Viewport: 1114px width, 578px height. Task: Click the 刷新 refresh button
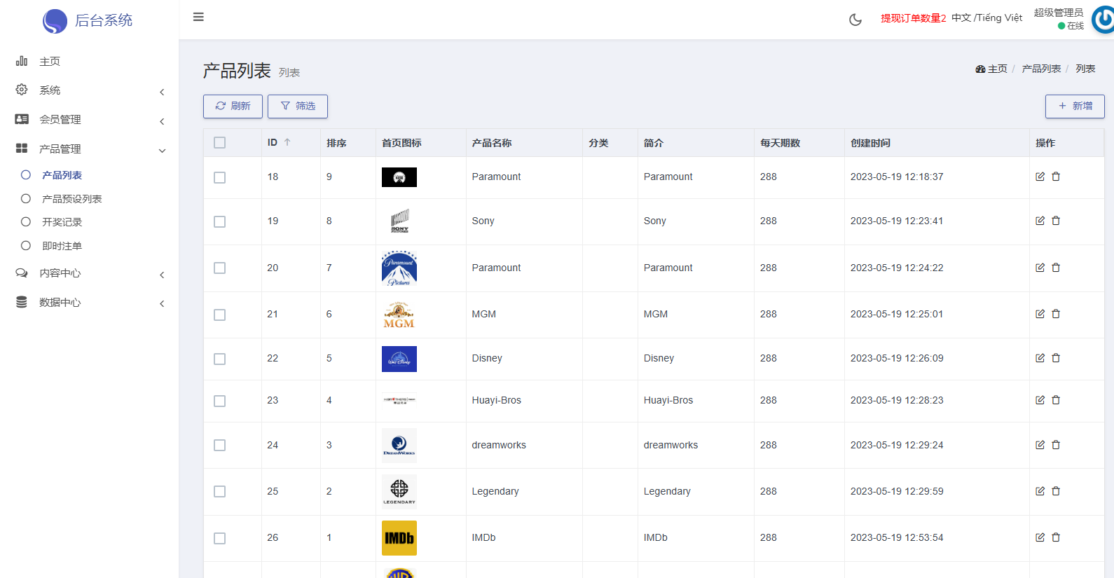[x=233, y=106]
